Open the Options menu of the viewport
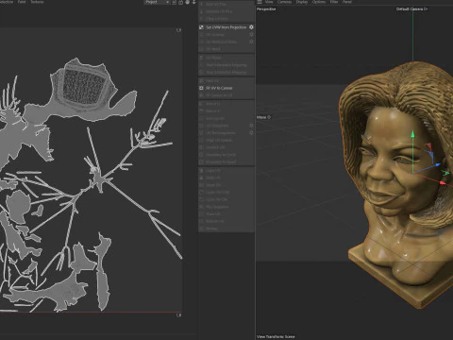The width and height of the screenshot is (453, 340). [x=319, y=2]
